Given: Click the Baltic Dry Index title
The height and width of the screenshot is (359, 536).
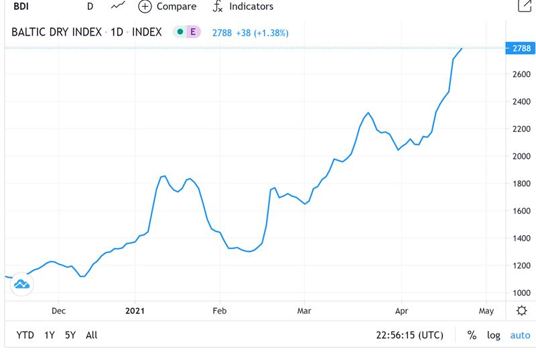Looking at the screenshot, I should coord(57,31).
